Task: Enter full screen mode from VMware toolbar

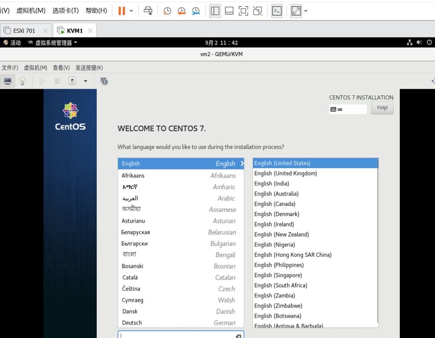Action: (x=243, y=11)
